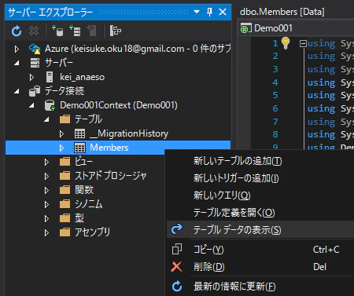Select Demo001Context (Demo001) tree label
354x296 pixels.
pos(119,105)
